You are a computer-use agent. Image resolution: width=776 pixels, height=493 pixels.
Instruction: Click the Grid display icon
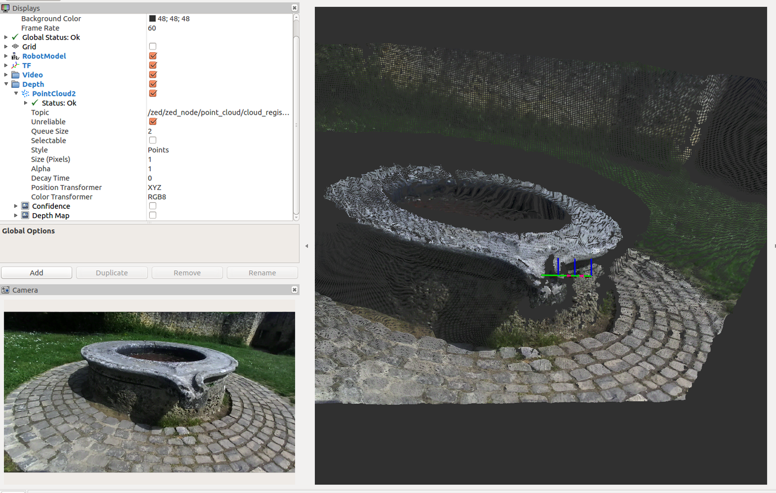pos(15,46)
